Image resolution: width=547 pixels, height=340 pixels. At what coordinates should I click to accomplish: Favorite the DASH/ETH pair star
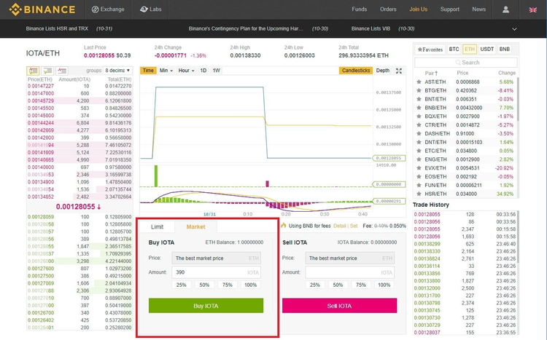point(419,133)
